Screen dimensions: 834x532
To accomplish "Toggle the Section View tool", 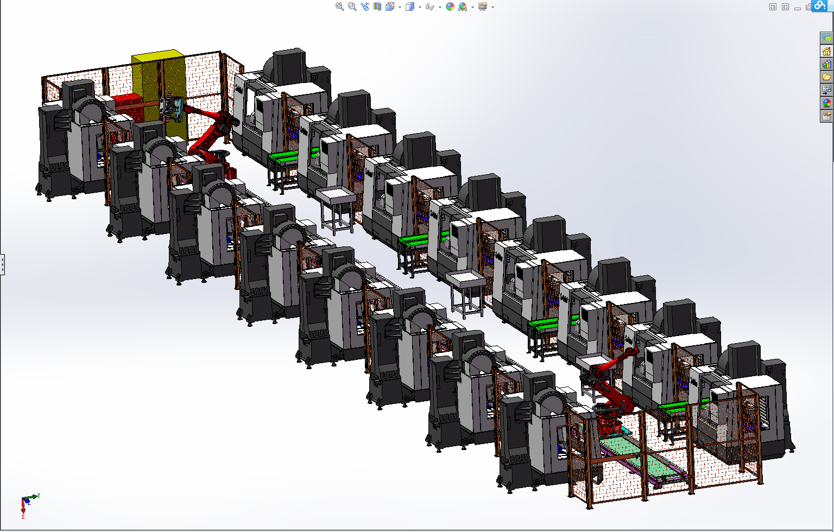I will (x=377, y=7).
